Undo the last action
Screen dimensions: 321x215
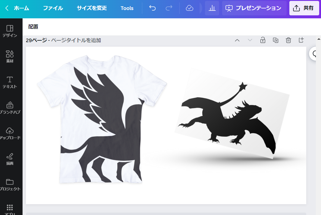click(152, 8)
